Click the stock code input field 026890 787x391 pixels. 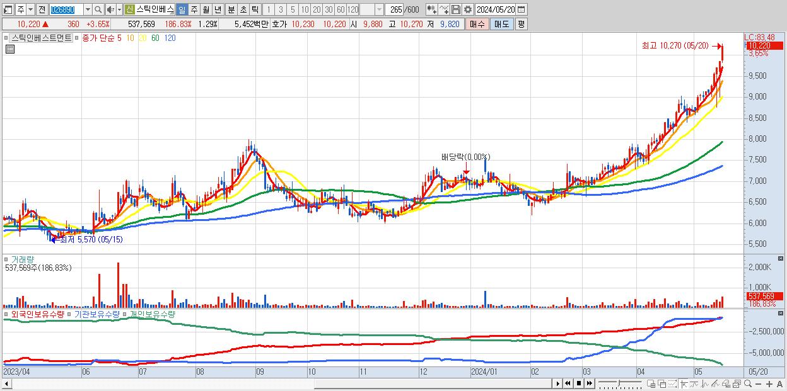[67, 9]
